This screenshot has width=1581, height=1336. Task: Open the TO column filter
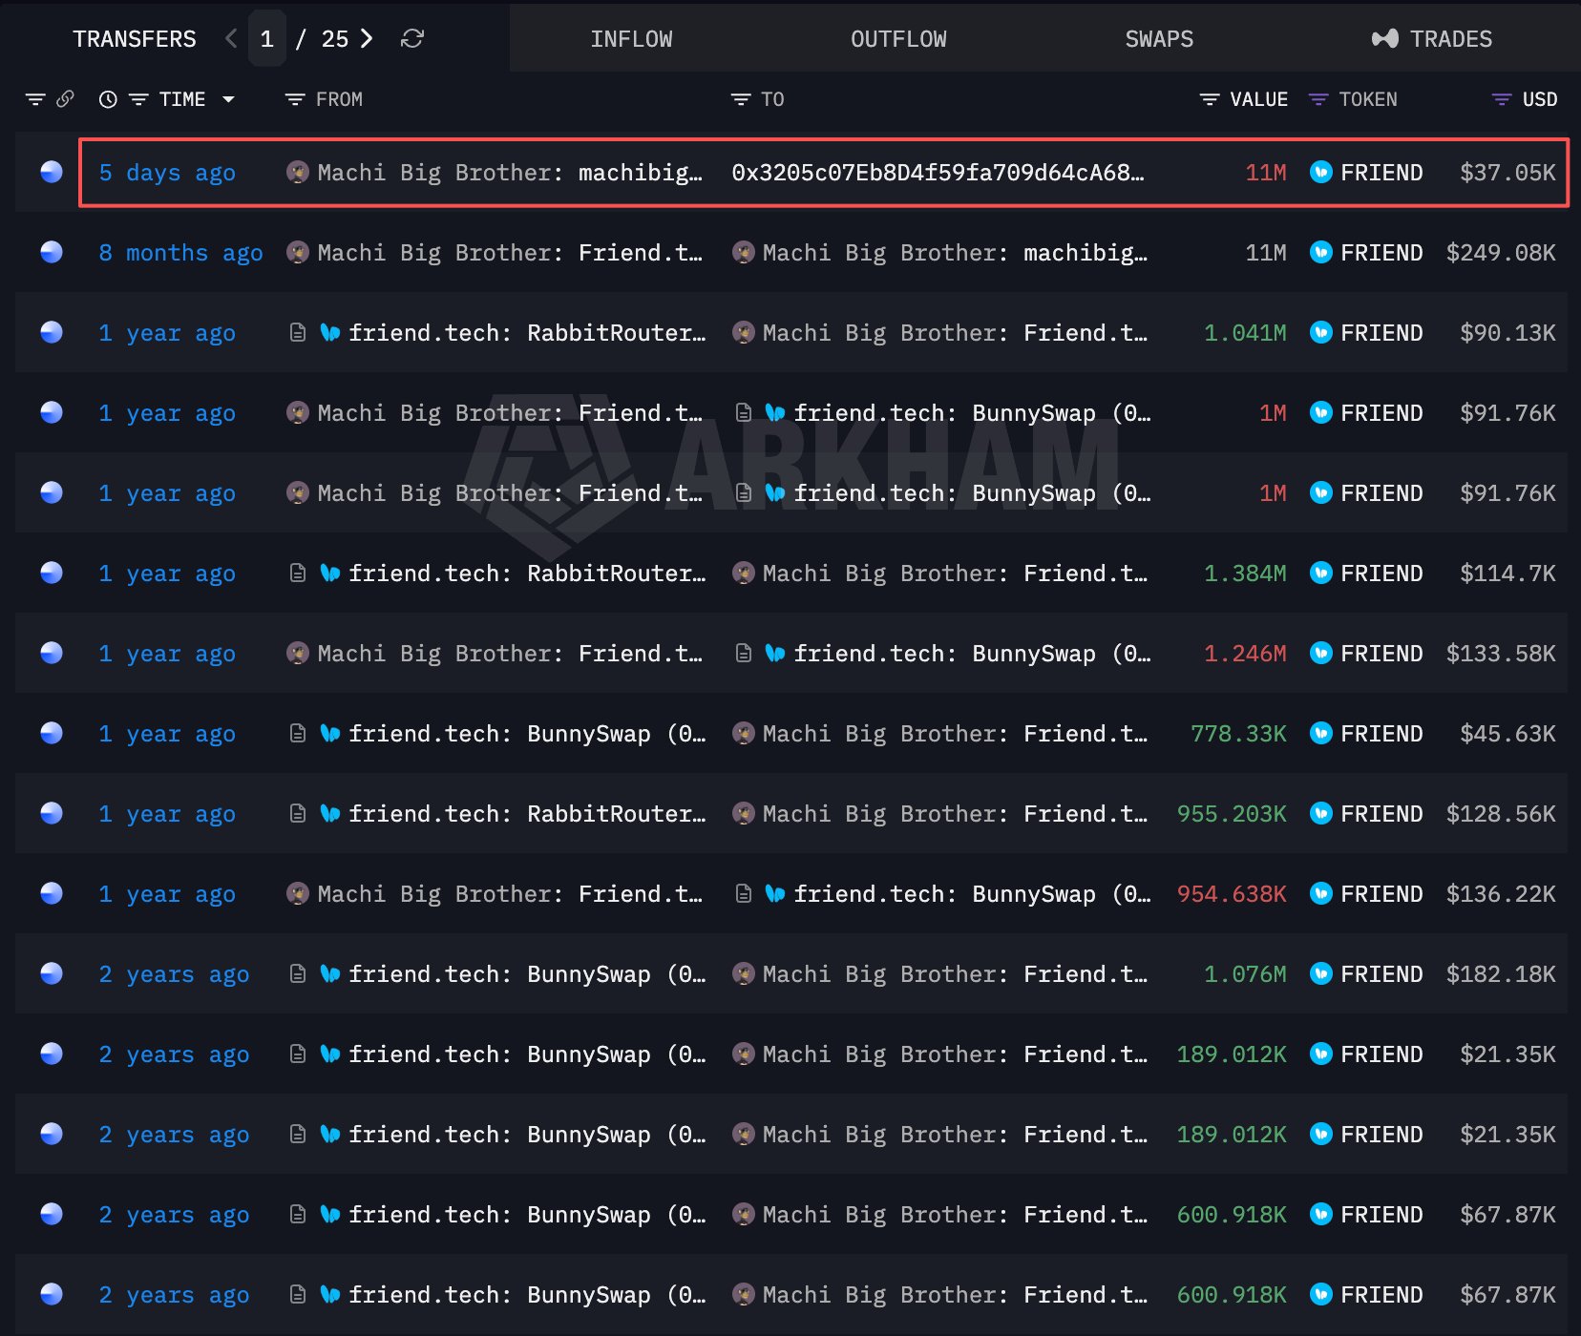coord(741,99)
